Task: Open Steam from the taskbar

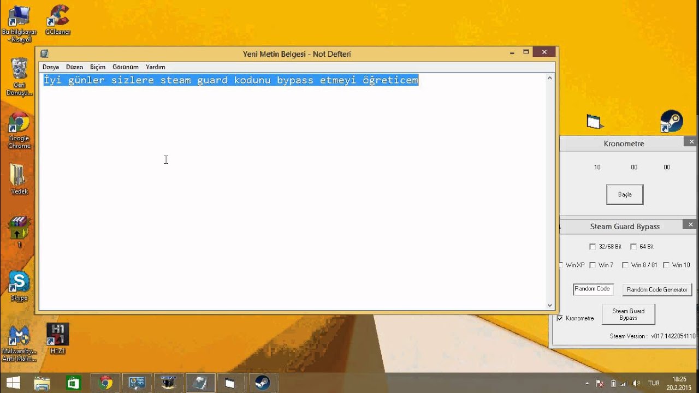Action: coord(262,383)
